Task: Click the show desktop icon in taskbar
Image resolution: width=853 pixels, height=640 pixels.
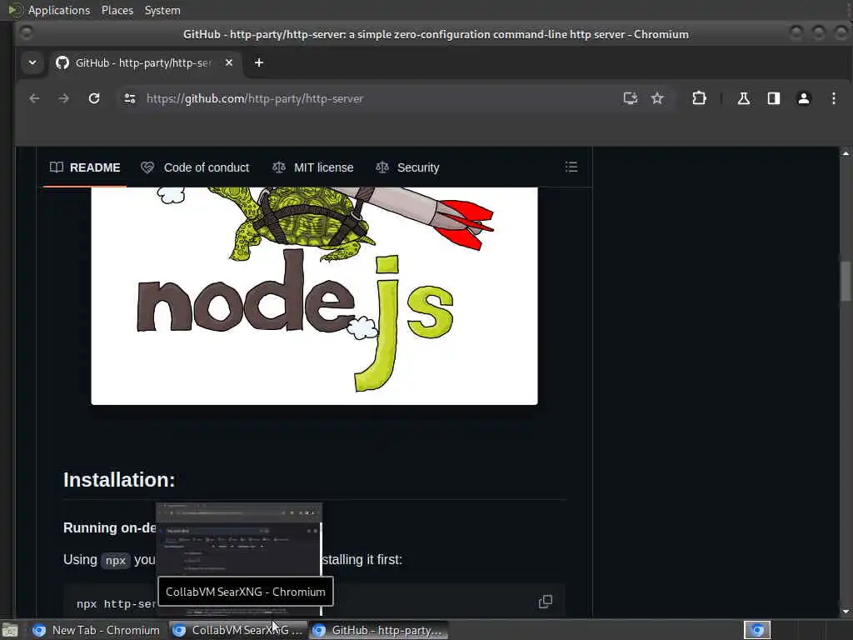Action: pos(10,631)
